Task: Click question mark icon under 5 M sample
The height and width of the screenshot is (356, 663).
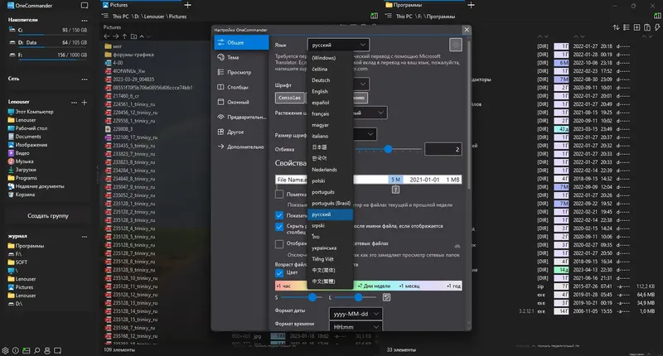Action: 395,190
